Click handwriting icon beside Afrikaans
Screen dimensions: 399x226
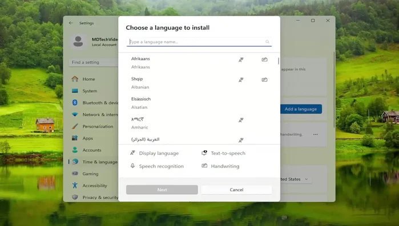(264, 60)
